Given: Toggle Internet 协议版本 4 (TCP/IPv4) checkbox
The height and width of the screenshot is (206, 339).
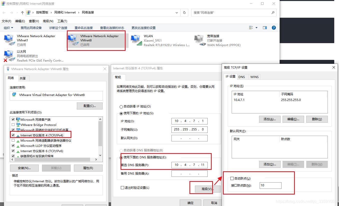Looking at the screenshot, I should coord(13,135).
